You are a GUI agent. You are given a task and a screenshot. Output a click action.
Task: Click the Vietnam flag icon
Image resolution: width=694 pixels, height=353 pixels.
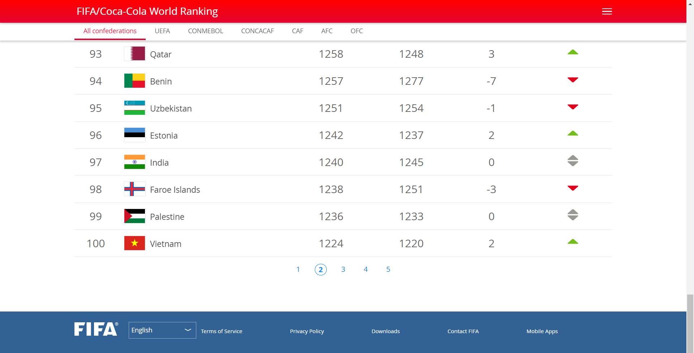134,243
